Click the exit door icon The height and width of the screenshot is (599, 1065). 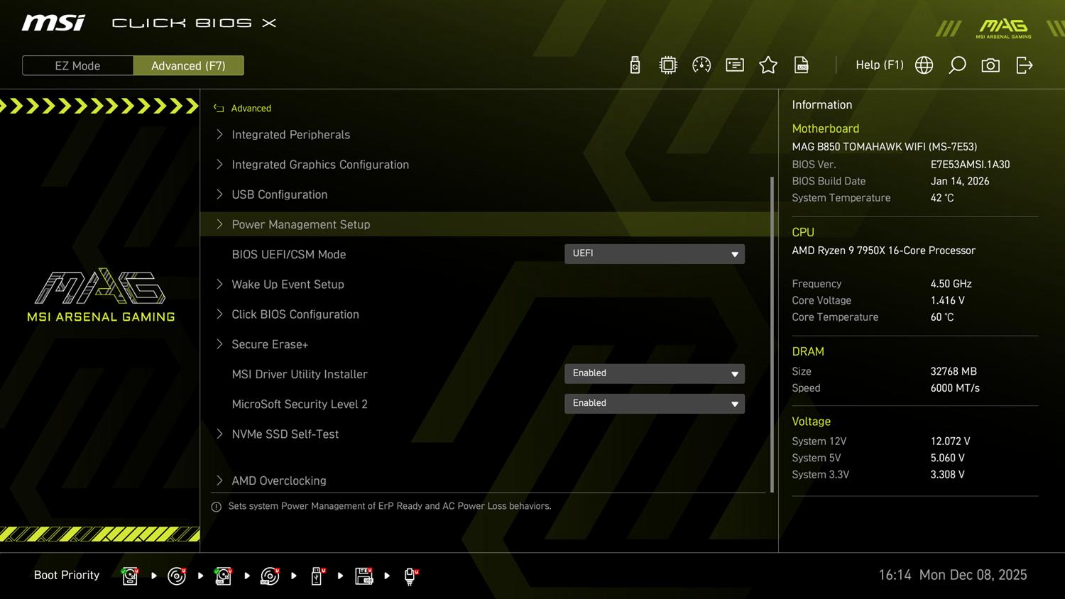point(1024,65)
